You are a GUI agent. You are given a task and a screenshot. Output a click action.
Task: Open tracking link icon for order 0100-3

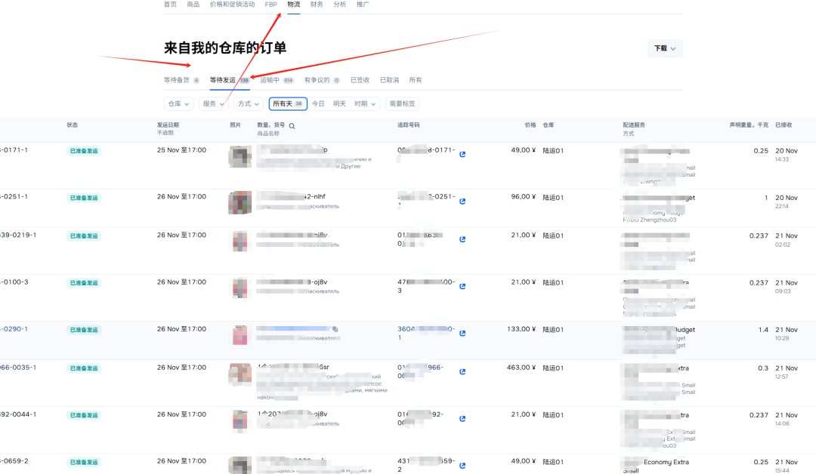[462, 286]
